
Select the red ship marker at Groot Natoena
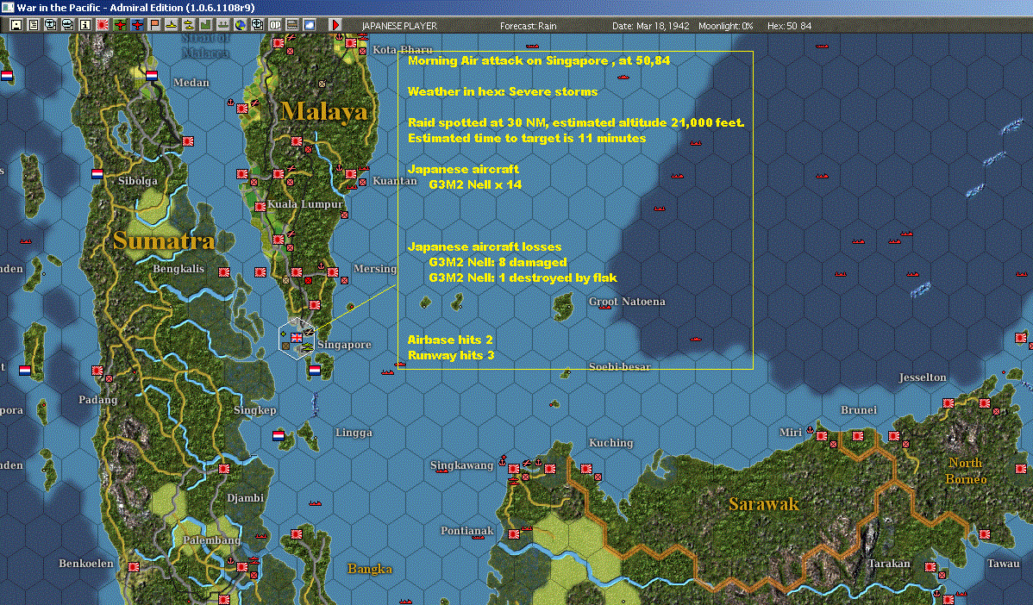coord(604,308)
